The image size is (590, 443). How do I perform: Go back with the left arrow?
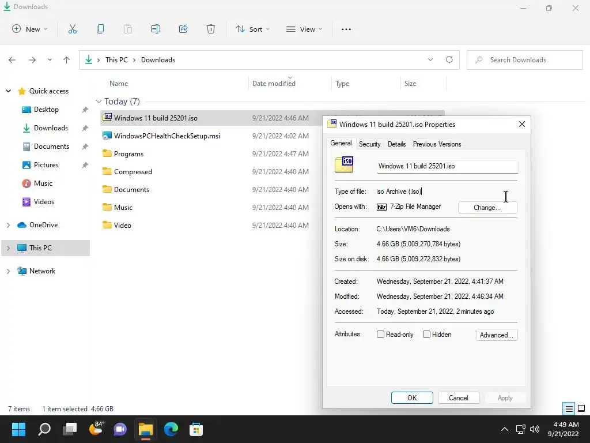[12, 60]
